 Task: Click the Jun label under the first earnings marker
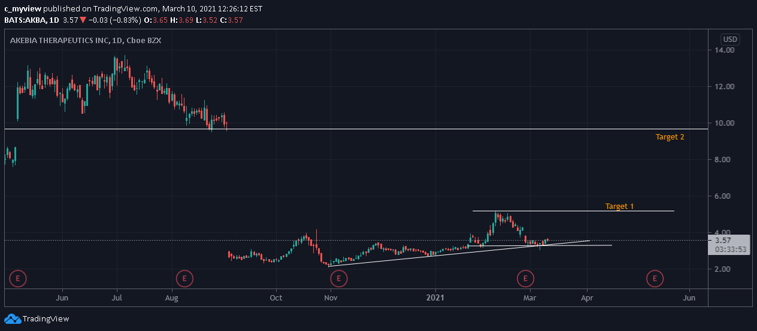62,297
